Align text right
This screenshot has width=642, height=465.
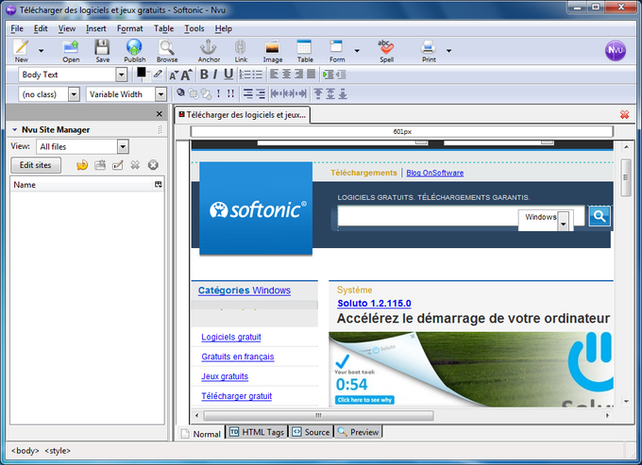pos(299,74)
